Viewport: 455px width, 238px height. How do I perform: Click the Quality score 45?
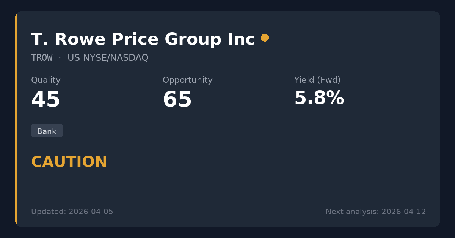click(45, 100)
